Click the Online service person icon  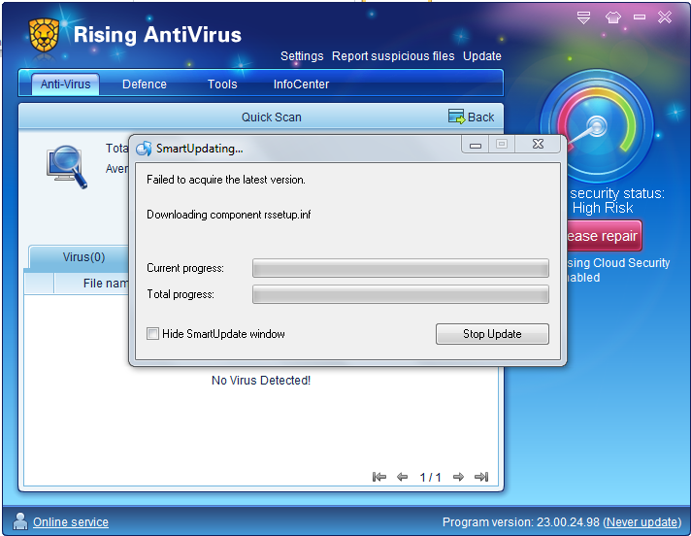pos(19,521)
